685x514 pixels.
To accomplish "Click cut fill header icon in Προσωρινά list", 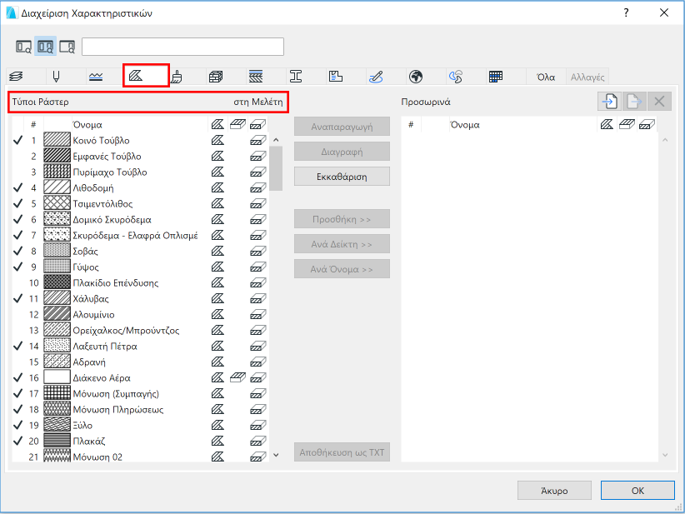I will [x=647, y=125].
